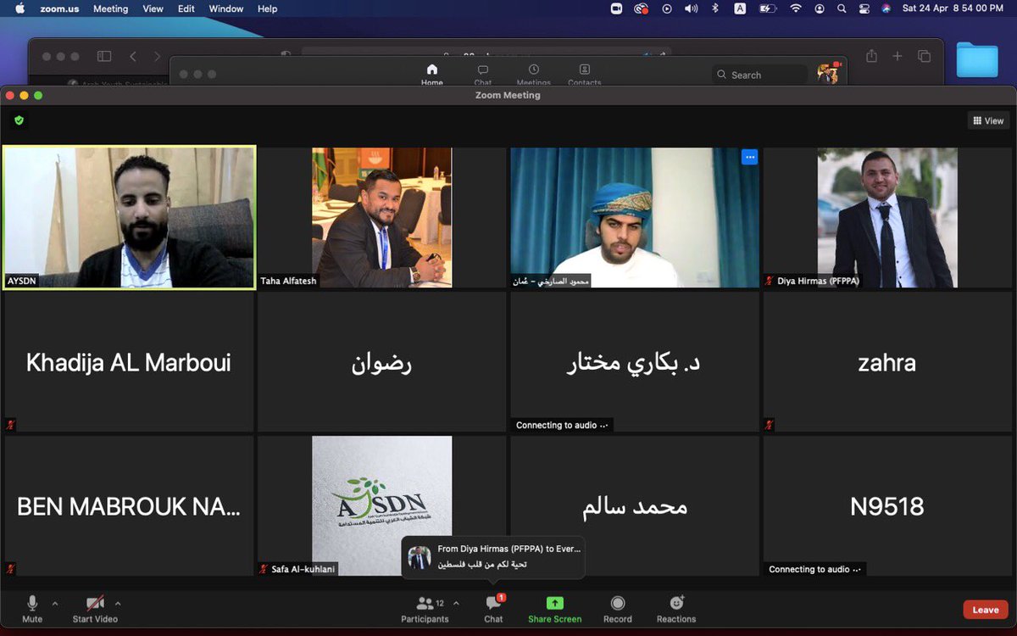Start recording with the Record button
1017x636 pixels.
coord(618,609)
